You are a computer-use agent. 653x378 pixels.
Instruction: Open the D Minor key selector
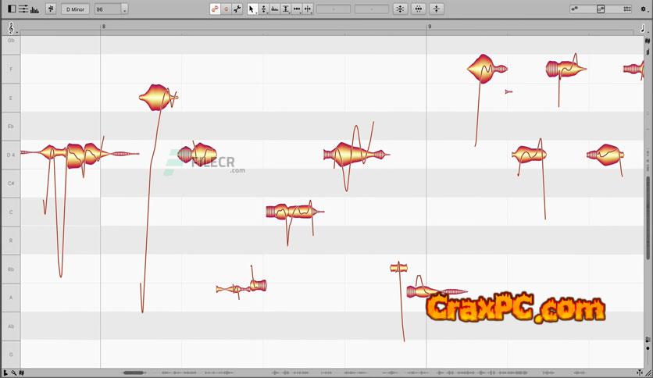click(76, 9)
